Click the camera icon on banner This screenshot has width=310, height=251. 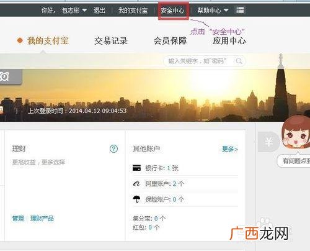coord(4,76)
